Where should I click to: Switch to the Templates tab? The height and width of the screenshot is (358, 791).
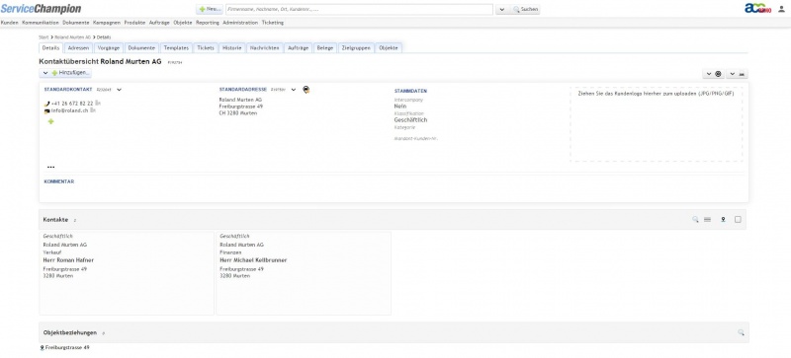[x=176, y=48]
